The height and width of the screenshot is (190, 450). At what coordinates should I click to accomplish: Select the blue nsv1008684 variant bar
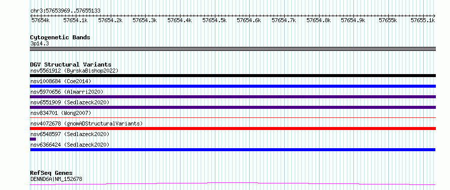(x=233, y=86)
